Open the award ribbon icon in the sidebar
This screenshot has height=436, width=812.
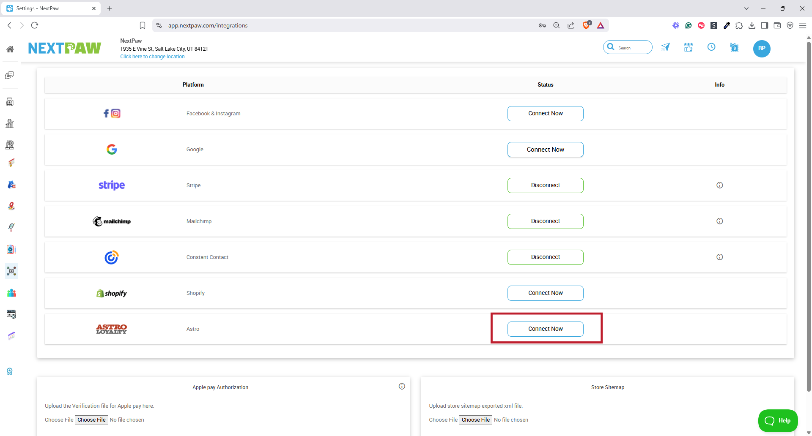pyautogui.click(x=10, y=371)
